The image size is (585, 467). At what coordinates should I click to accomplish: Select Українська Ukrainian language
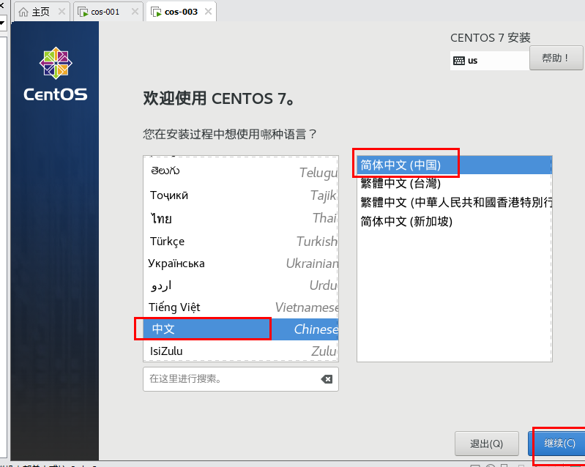coord(241,264)
